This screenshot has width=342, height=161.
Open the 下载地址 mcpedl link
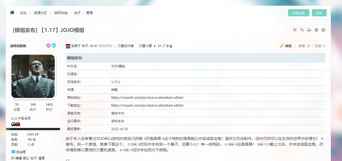click(x=147, y=105)
